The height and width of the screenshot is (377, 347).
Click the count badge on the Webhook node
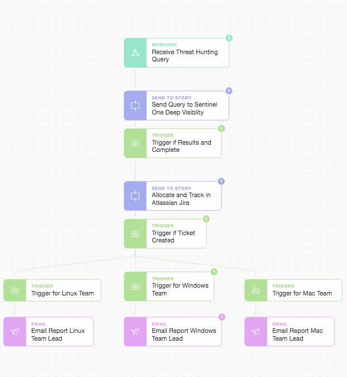pyautogui.click(x=229, y=38)
